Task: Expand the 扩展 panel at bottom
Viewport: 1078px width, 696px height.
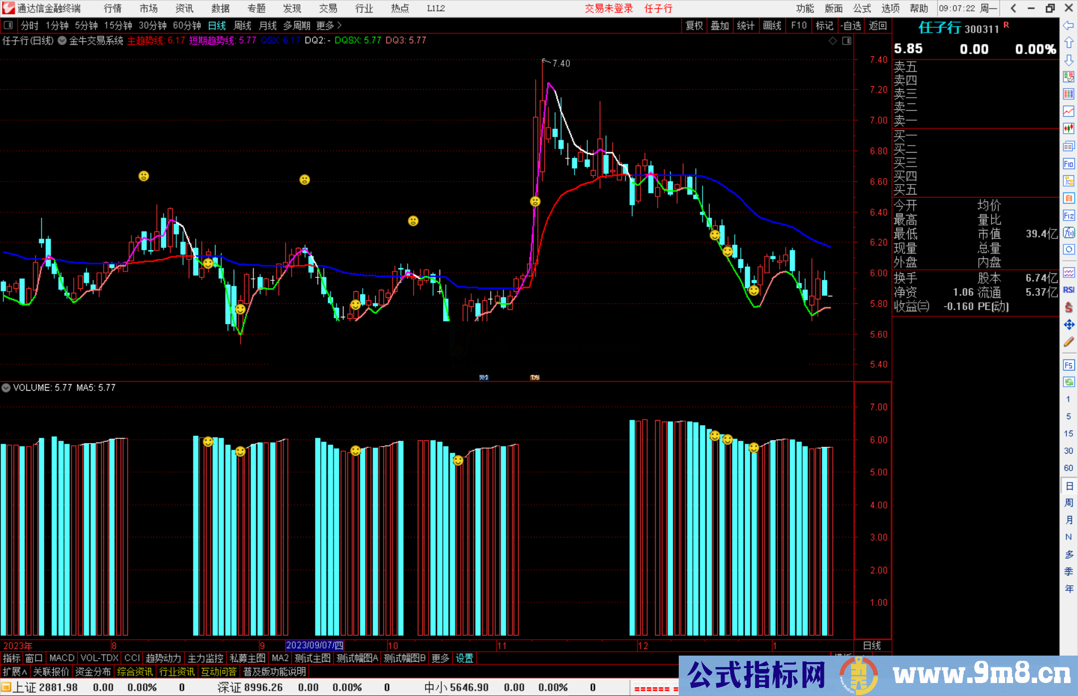Action: pos(14,672)
